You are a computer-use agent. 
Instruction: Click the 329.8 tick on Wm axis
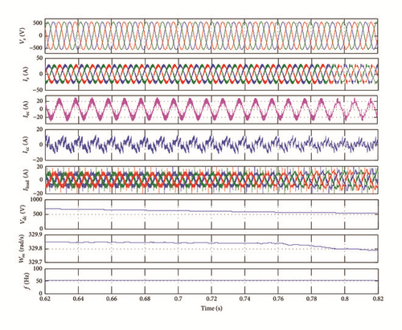click(x=37, y=249)
